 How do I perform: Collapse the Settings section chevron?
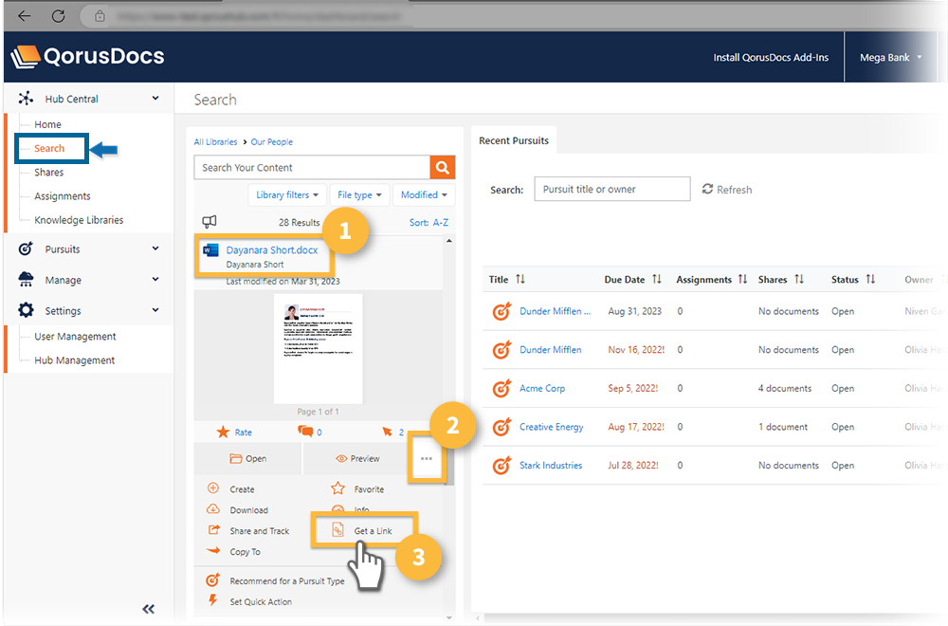[x=155, y=309]
